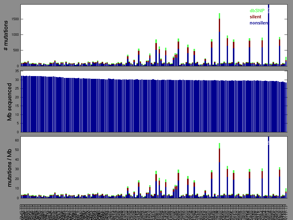Select the blue nonsilent legend label
This screenshot has height=220, width=293.
click(259, 23)
